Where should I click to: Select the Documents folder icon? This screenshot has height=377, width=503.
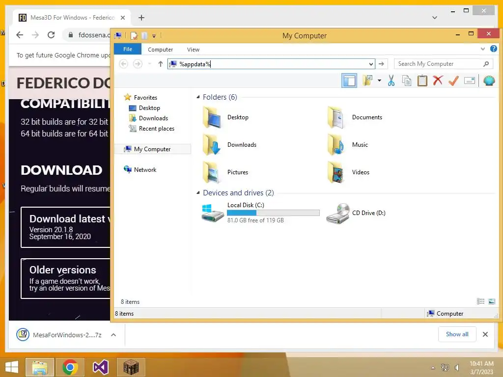336,117
